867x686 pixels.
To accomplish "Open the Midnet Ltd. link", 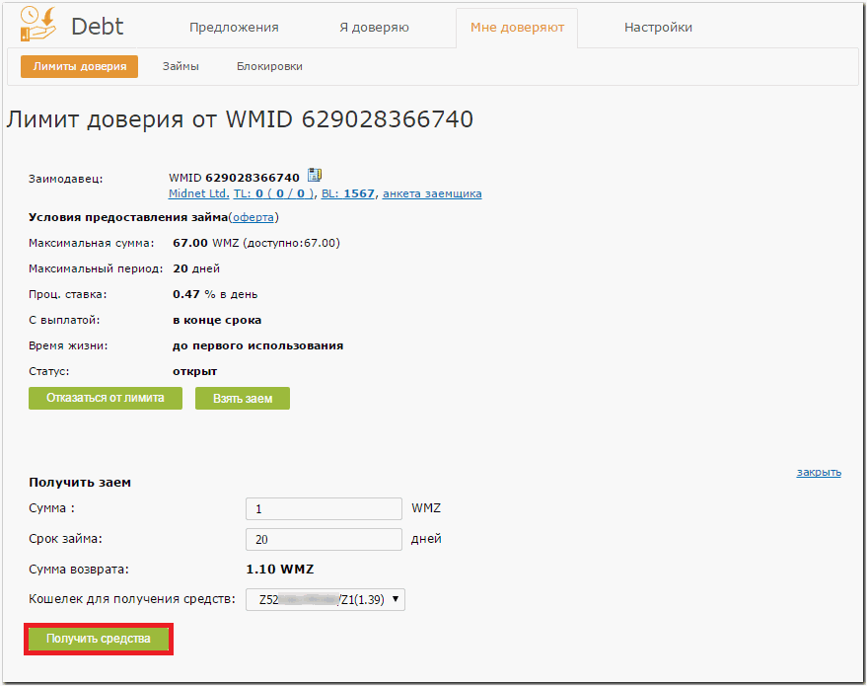I will coord(198,193).
